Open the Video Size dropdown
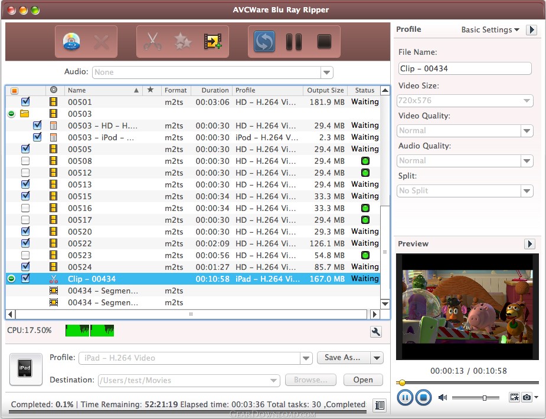The image size is (546, 419). tap(527, 101)
